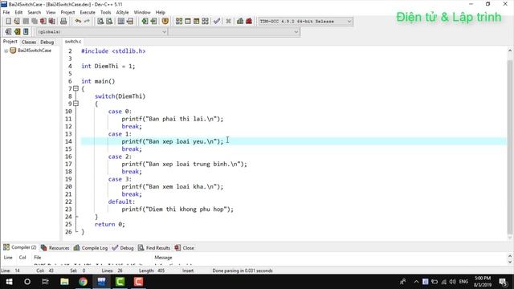Click the Find magnifier toolbar icon

tap(100, 22)
